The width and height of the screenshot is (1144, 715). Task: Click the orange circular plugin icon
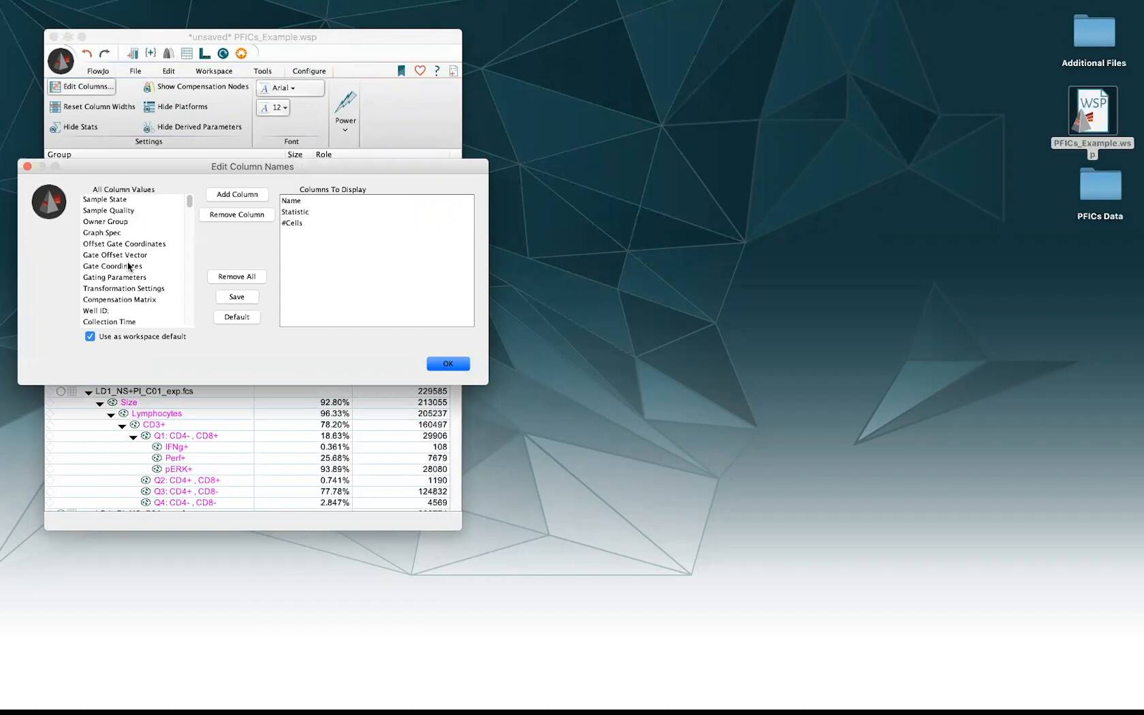[x=241, y=53]
